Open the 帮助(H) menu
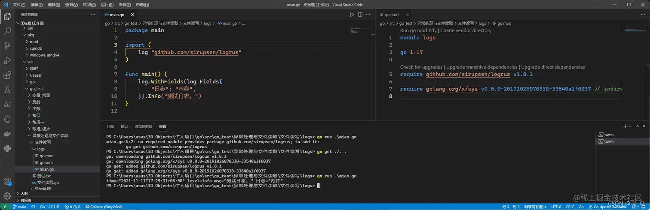 click(142, 5)
